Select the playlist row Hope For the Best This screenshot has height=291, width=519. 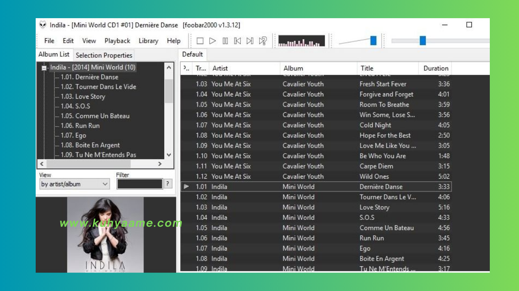[316, 135]
